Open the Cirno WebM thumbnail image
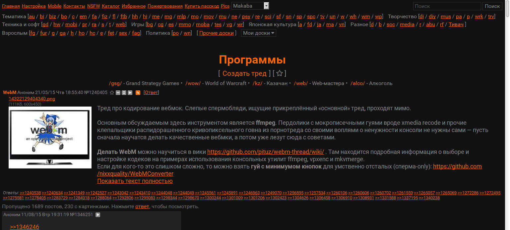The width and height of the screenshot is (510, 230). (50, 137)
